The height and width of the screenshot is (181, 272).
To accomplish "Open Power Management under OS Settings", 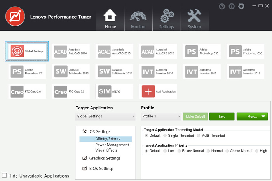I will [x=112, y=145].
